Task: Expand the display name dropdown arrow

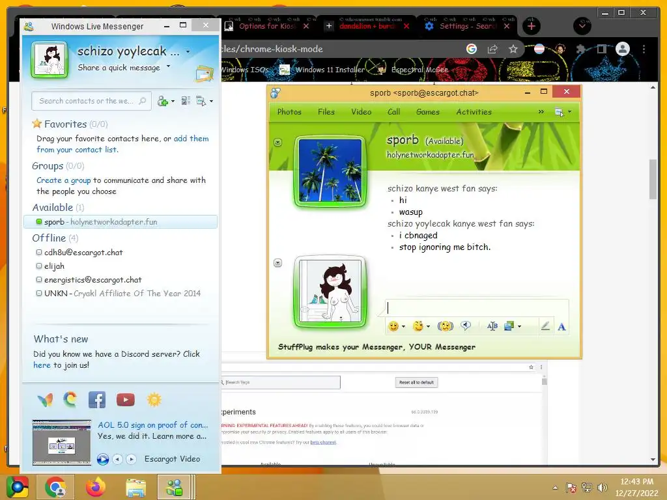Action: (x=188, y=52)
